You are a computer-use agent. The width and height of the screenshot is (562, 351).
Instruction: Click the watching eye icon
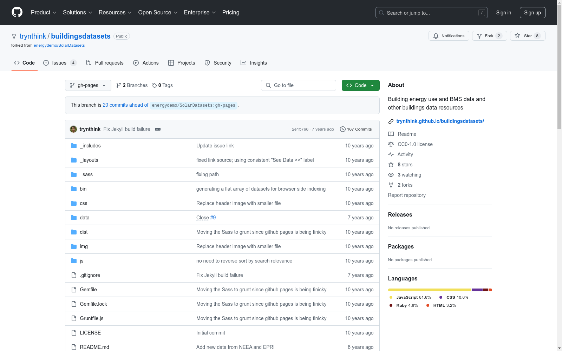(x=391, y=175)
